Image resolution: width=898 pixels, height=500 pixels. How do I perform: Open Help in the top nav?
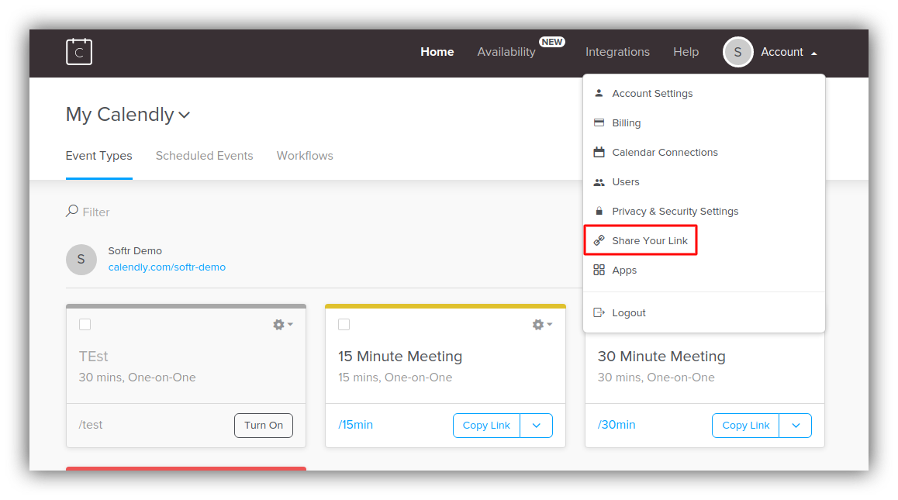pyautogui.click(x=686, y=52)
